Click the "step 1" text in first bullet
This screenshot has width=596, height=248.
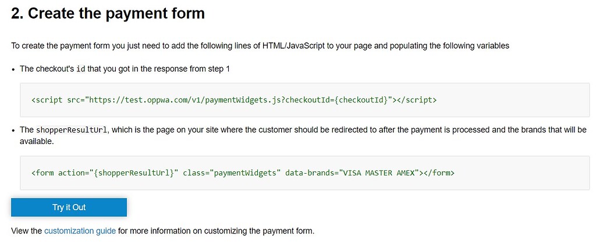coord(219,69)
